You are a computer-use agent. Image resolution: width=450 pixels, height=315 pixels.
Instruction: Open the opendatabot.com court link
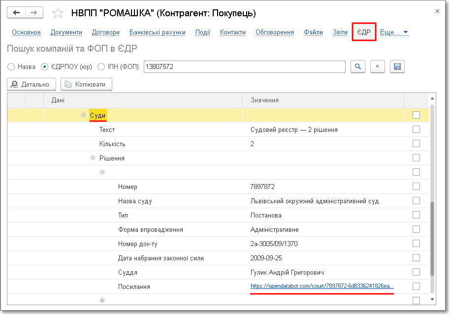tap(321, 286)
